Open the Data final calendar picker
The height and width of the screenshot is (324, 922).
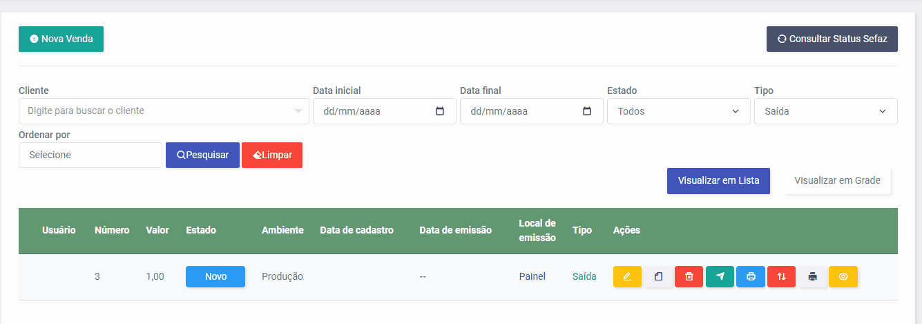(587, 111)
